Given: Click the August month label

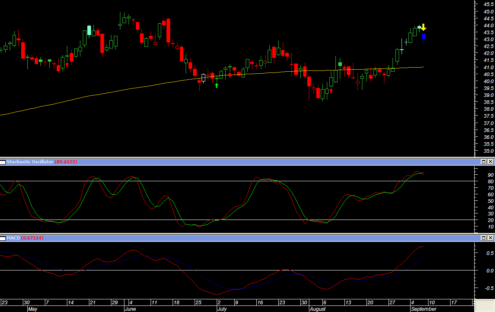Looking at the screenshot, I should click(x=318, y=309).
